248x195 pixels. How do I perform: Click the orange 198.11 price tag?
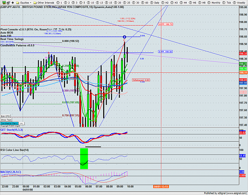click(243, 73)
